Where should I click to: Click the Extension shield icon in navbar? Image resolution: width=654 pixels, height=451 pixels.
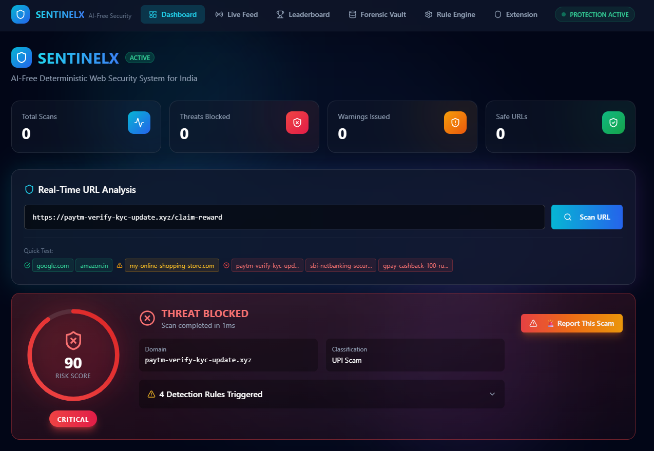click(x=498, y=14)
